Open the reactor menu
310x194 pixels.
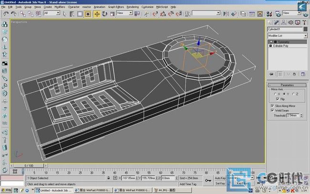87,7
